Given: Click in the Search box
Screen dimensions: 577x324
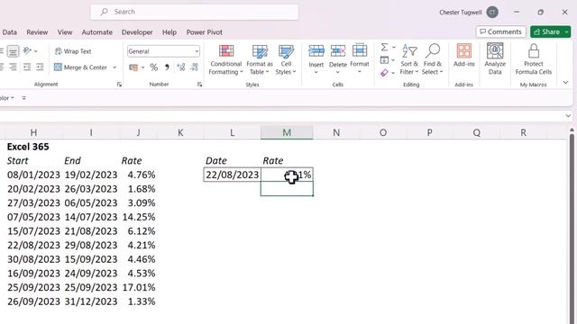Looking at the screenshot, I should (195, 12).
